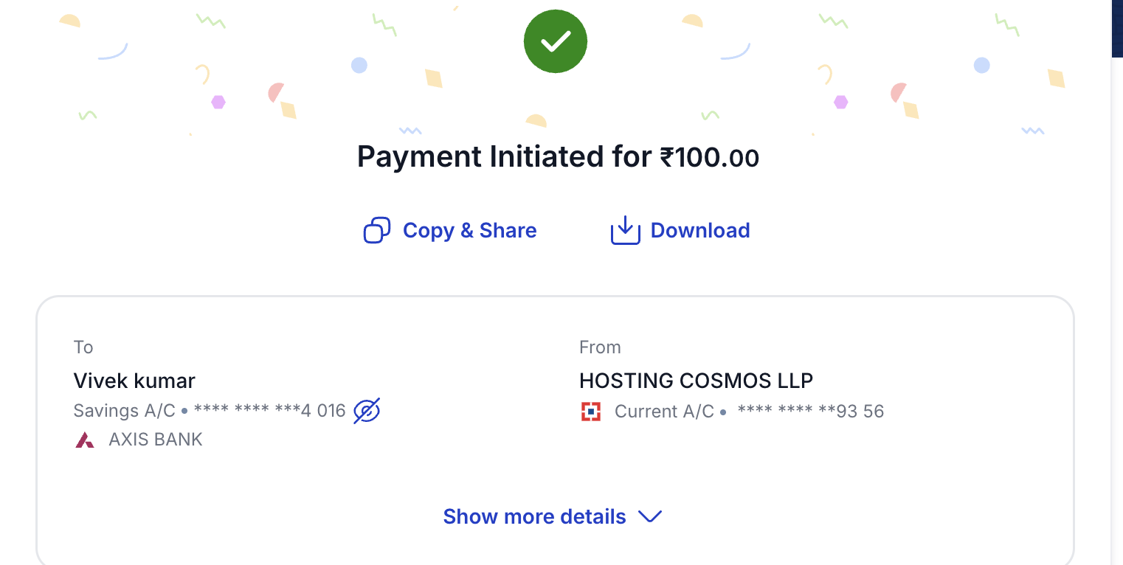Click the Axis Bank logo icon

coord(85,440)
